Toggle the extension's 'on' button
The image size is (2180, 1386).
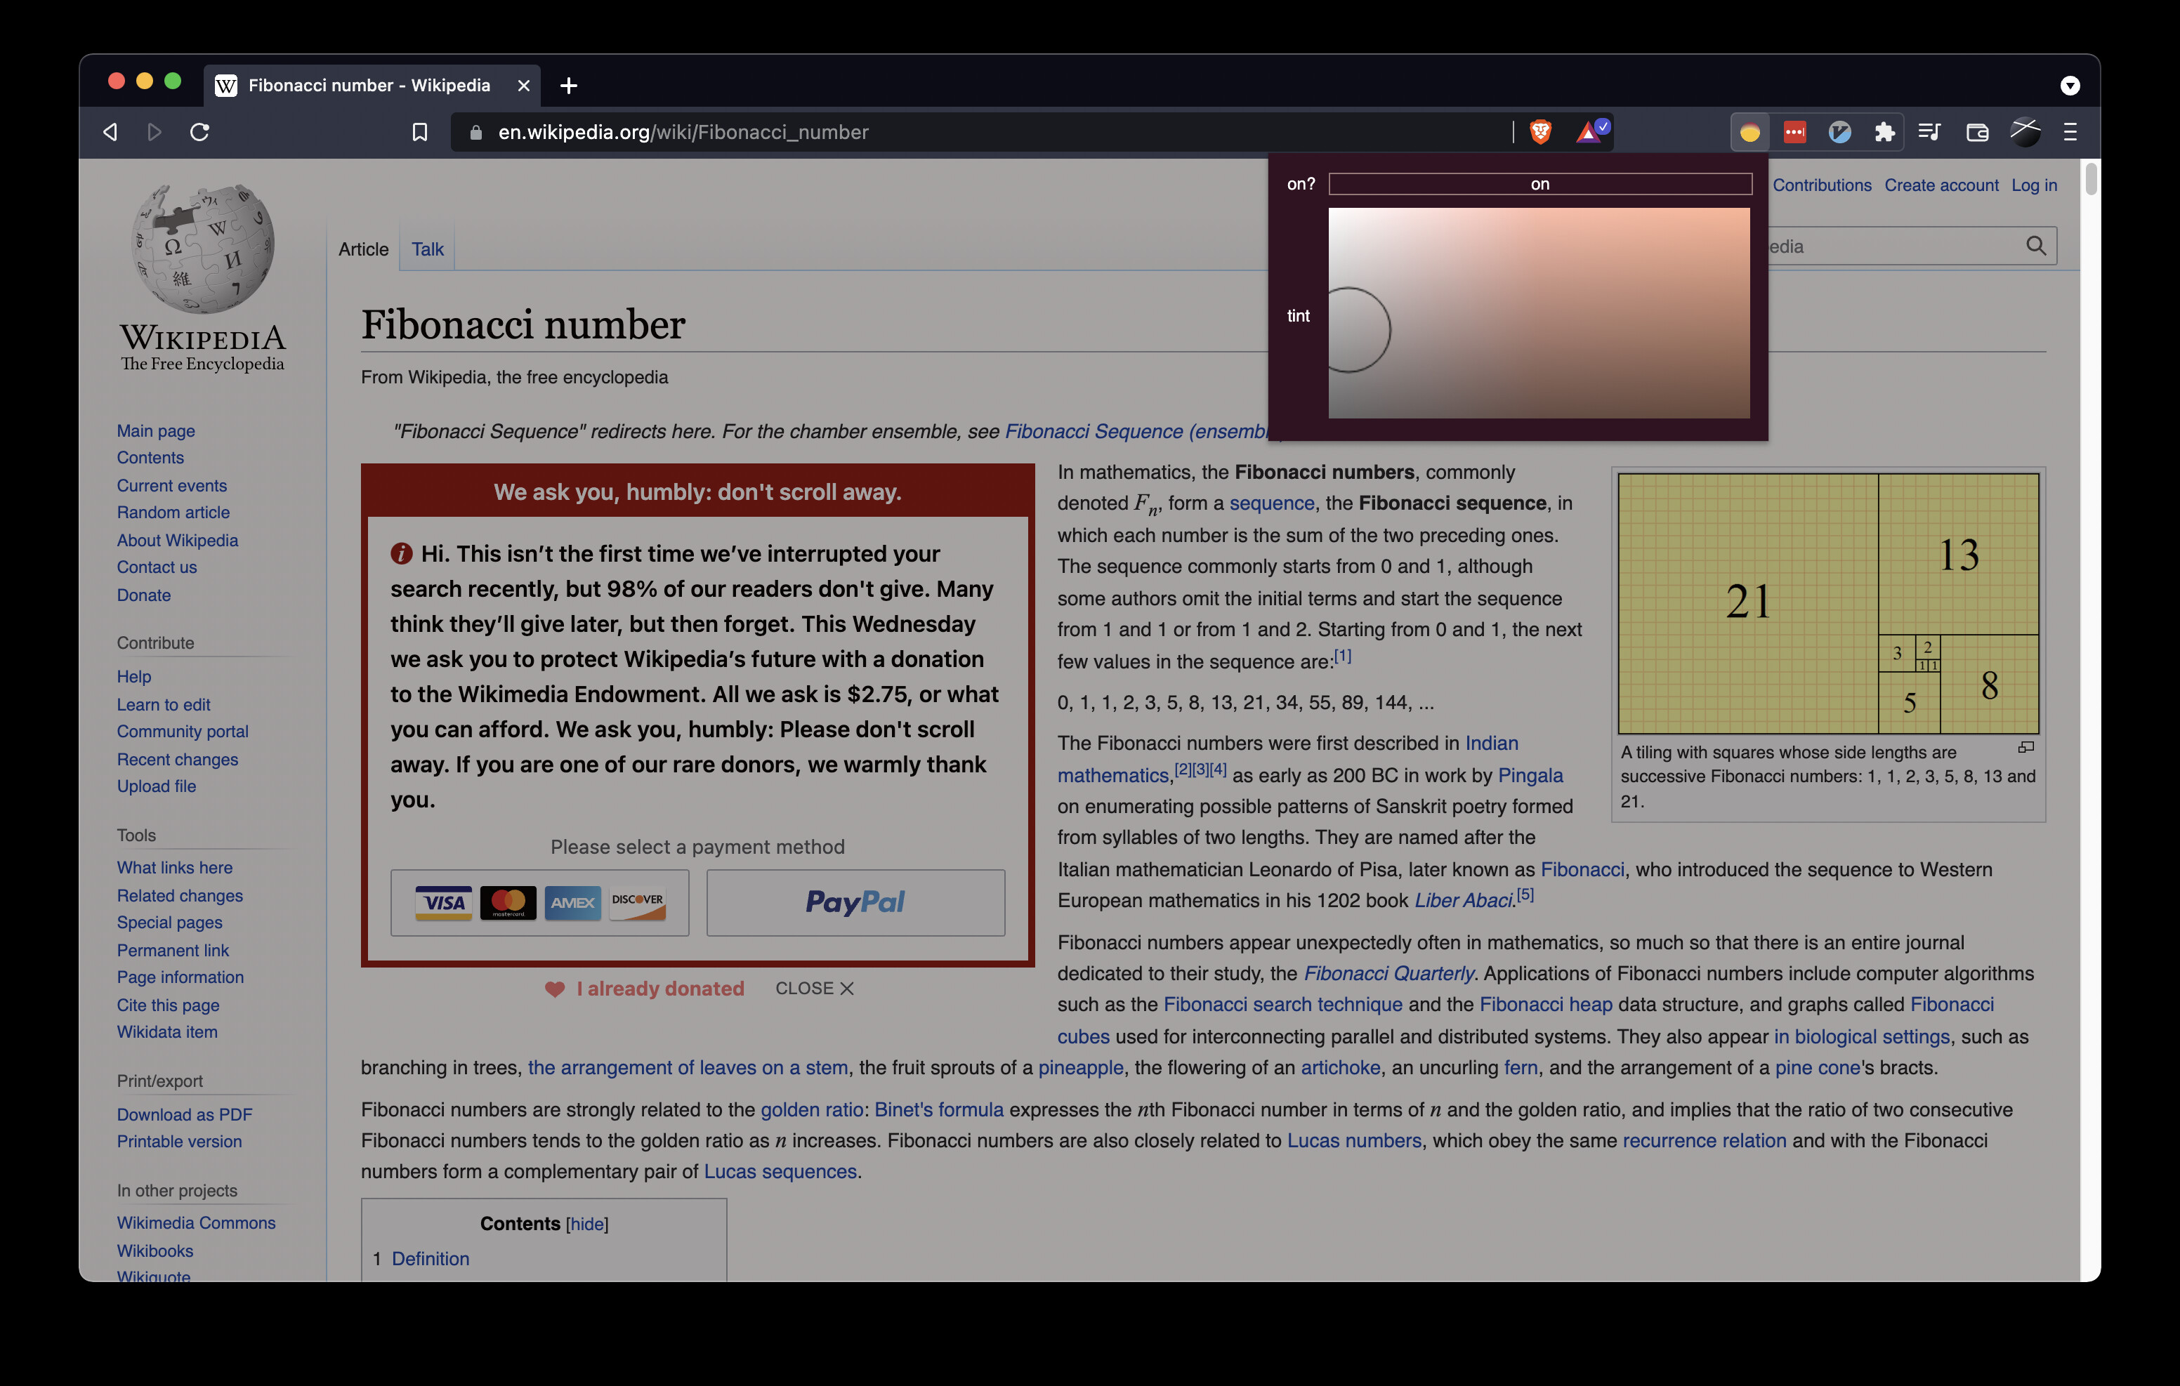1540,184
